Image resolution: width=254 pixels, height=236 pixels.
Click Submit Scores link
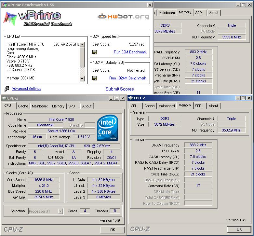[x=120, y=89]
